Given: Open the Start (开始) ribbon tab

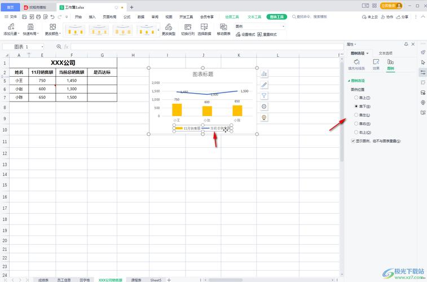Looking at the screenshot, I should tap(78, 17).
